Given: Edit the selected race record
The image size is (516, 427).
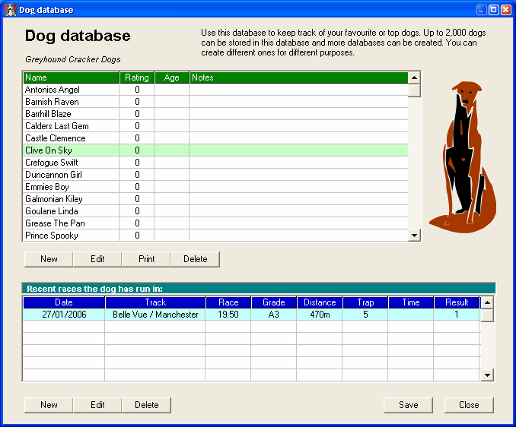Looking at the screenshot, I should 97,405.
